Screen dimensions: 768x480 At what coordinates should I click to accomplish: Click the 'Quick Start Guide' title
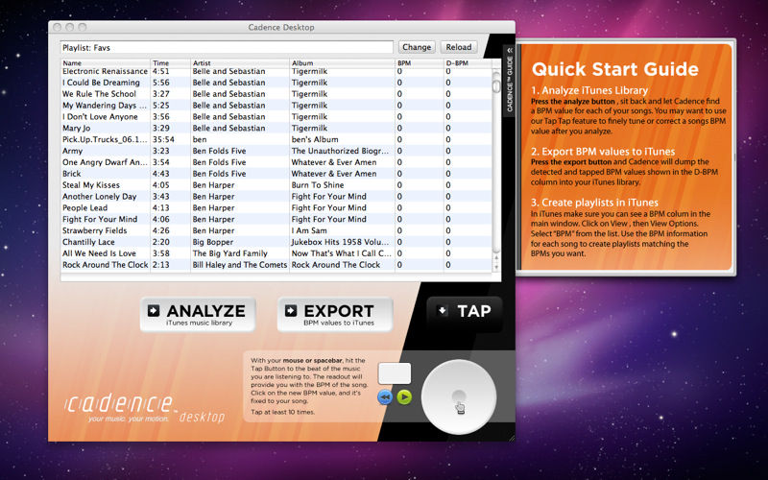point(614,69)
